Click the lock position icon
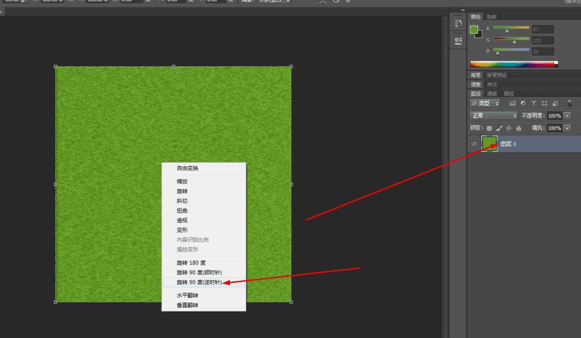 click(x=509, y=128)
